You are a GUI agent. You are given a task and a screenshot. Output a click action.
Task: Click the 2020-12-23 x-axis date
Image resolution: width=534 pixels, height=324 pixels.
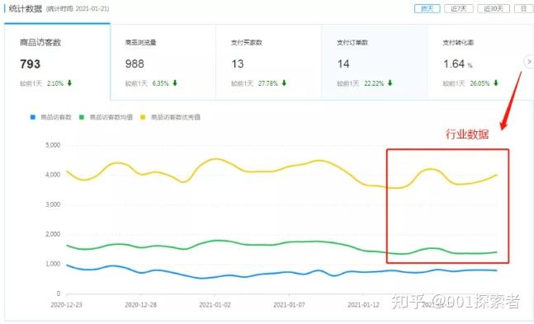66,305
